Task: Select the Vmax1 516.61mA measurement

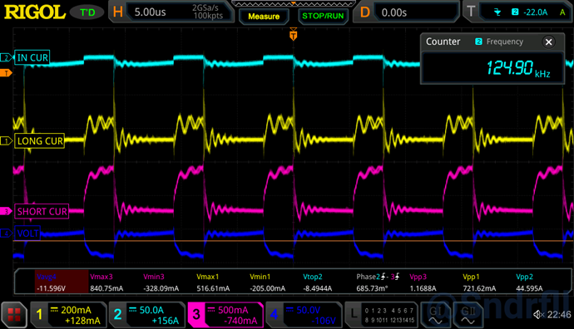Action: tap(213, 282)
